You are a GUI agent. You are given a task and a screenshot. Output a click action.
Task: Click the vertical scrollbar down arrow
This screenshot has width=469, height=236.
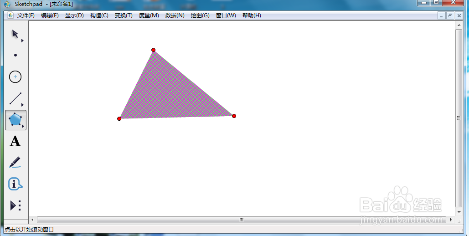click(x=459, y=212)
